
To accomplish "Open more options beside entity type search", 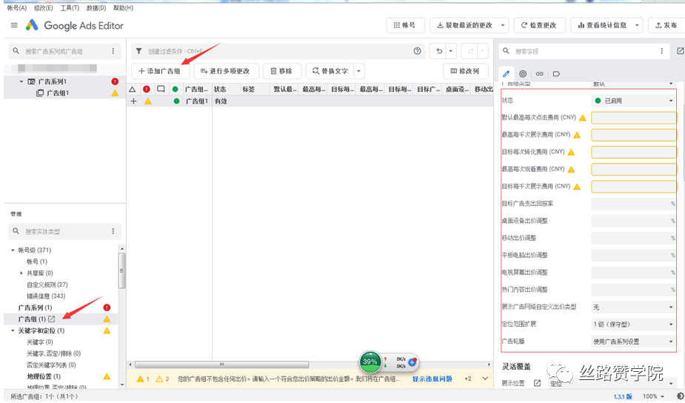I will coord(113,231).
